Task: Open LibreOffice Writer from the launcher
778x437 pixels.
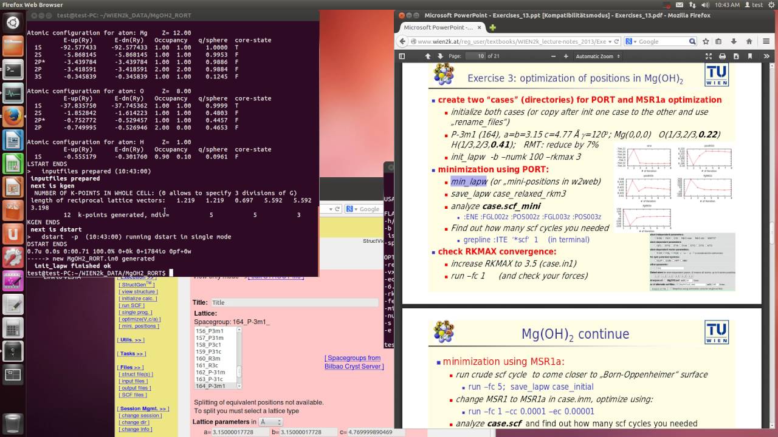Action: click(x=13, y=140)
